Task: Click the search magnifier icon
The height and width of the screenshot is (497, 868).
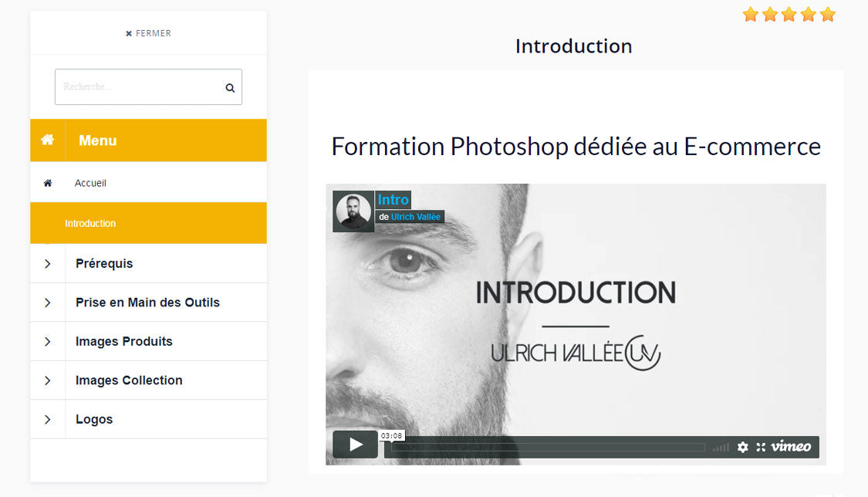Action: pos(230,87)
